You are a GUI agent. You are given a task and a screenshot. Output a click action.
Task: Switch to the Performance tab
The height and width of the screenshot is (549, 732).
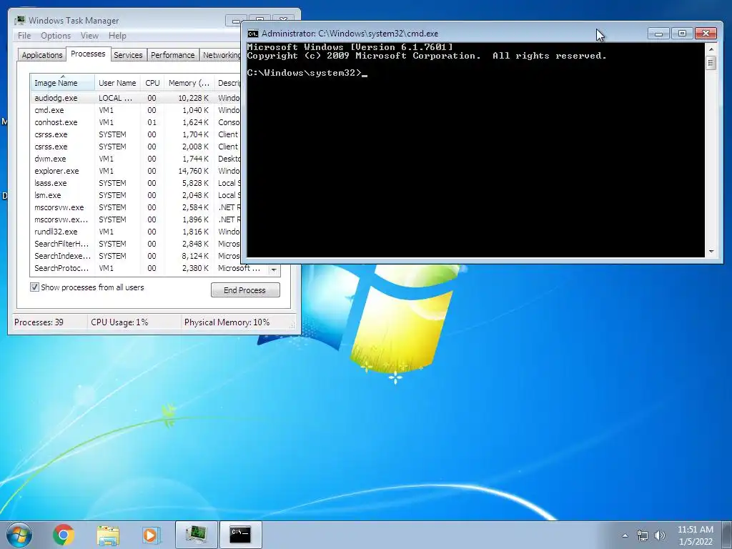[x=172, y=55]
